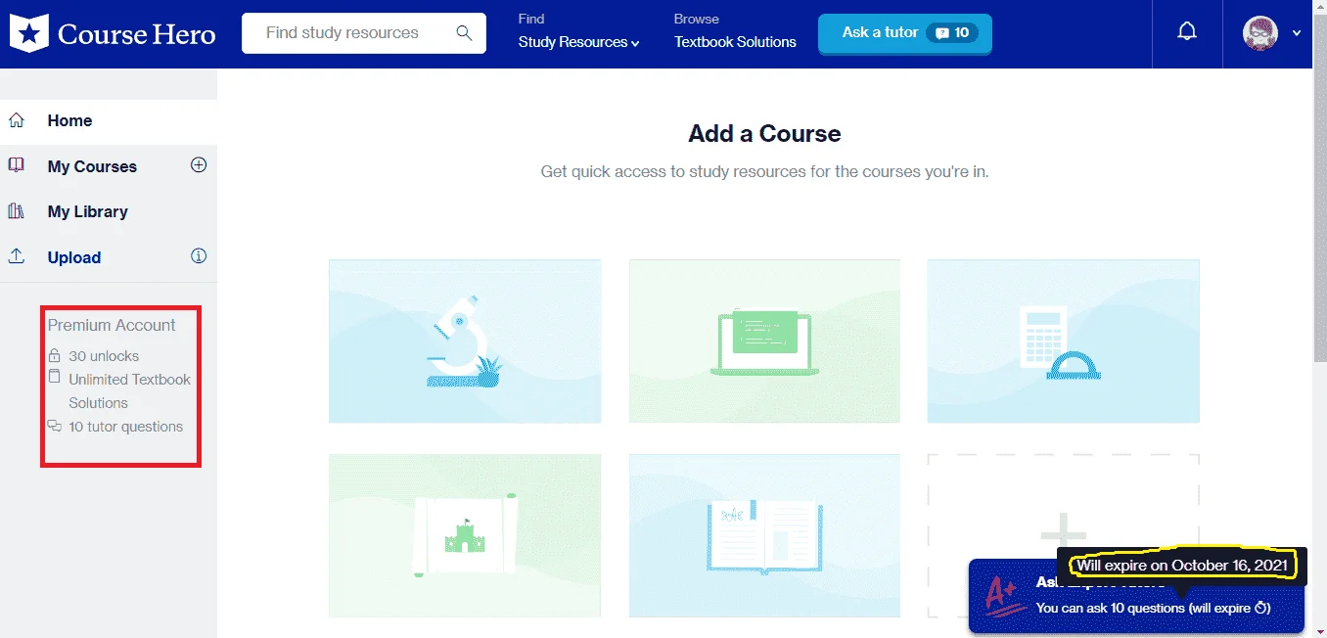
Task: Click the textbook solutions document icon
Action: click(55, 377)
